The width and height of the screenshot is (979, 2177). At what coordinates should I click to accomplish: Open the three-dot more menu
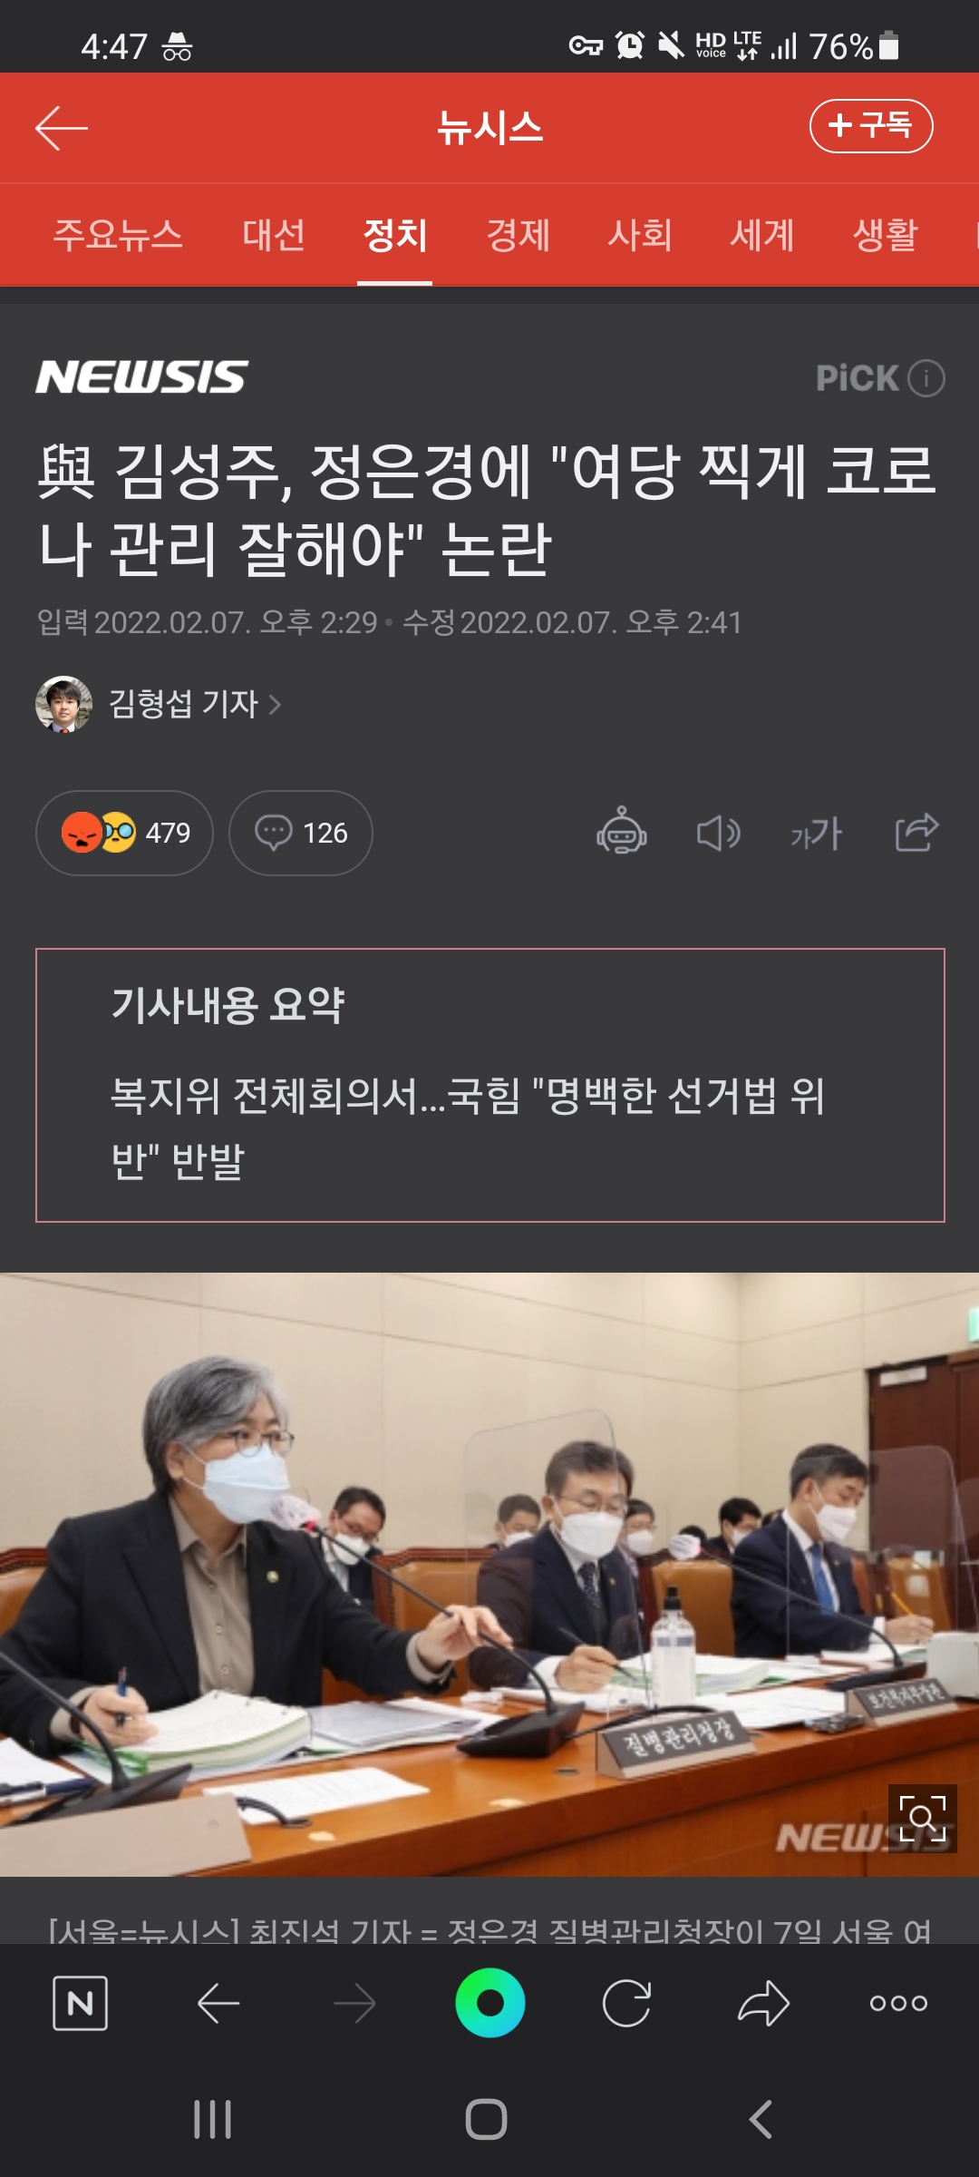click(x=898, y=2003)
